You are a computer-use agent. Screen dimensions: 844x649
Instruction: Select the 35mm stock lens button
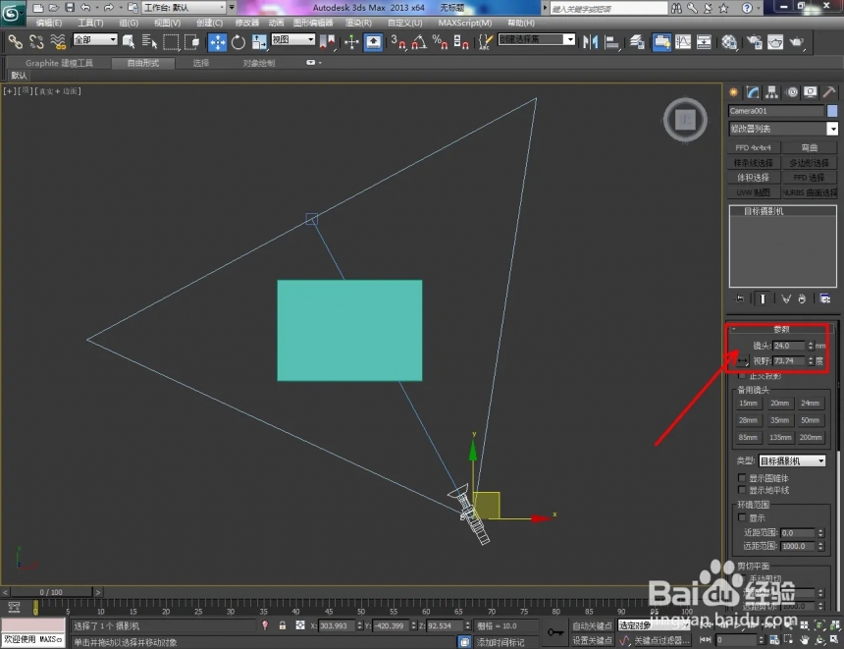tap(779, 420)
